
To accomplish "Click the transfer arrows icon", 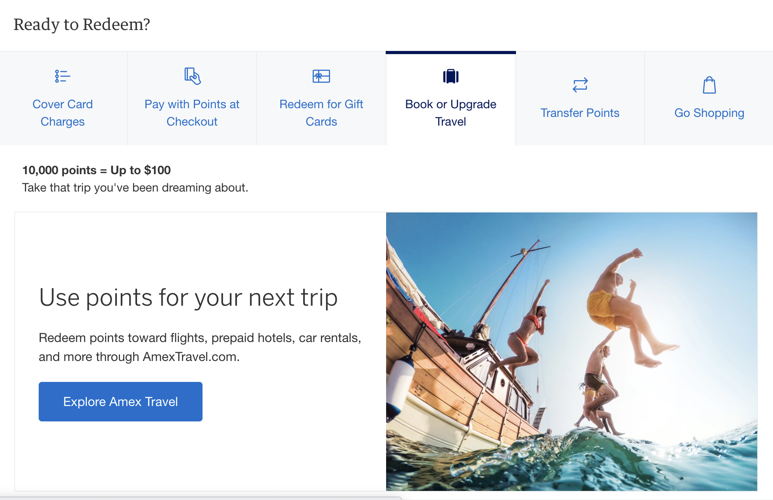I will tap(580, 85).
